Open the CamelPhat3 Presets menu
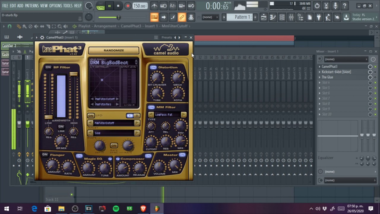Screen dimensions: 380x214 tap(167, 37)
